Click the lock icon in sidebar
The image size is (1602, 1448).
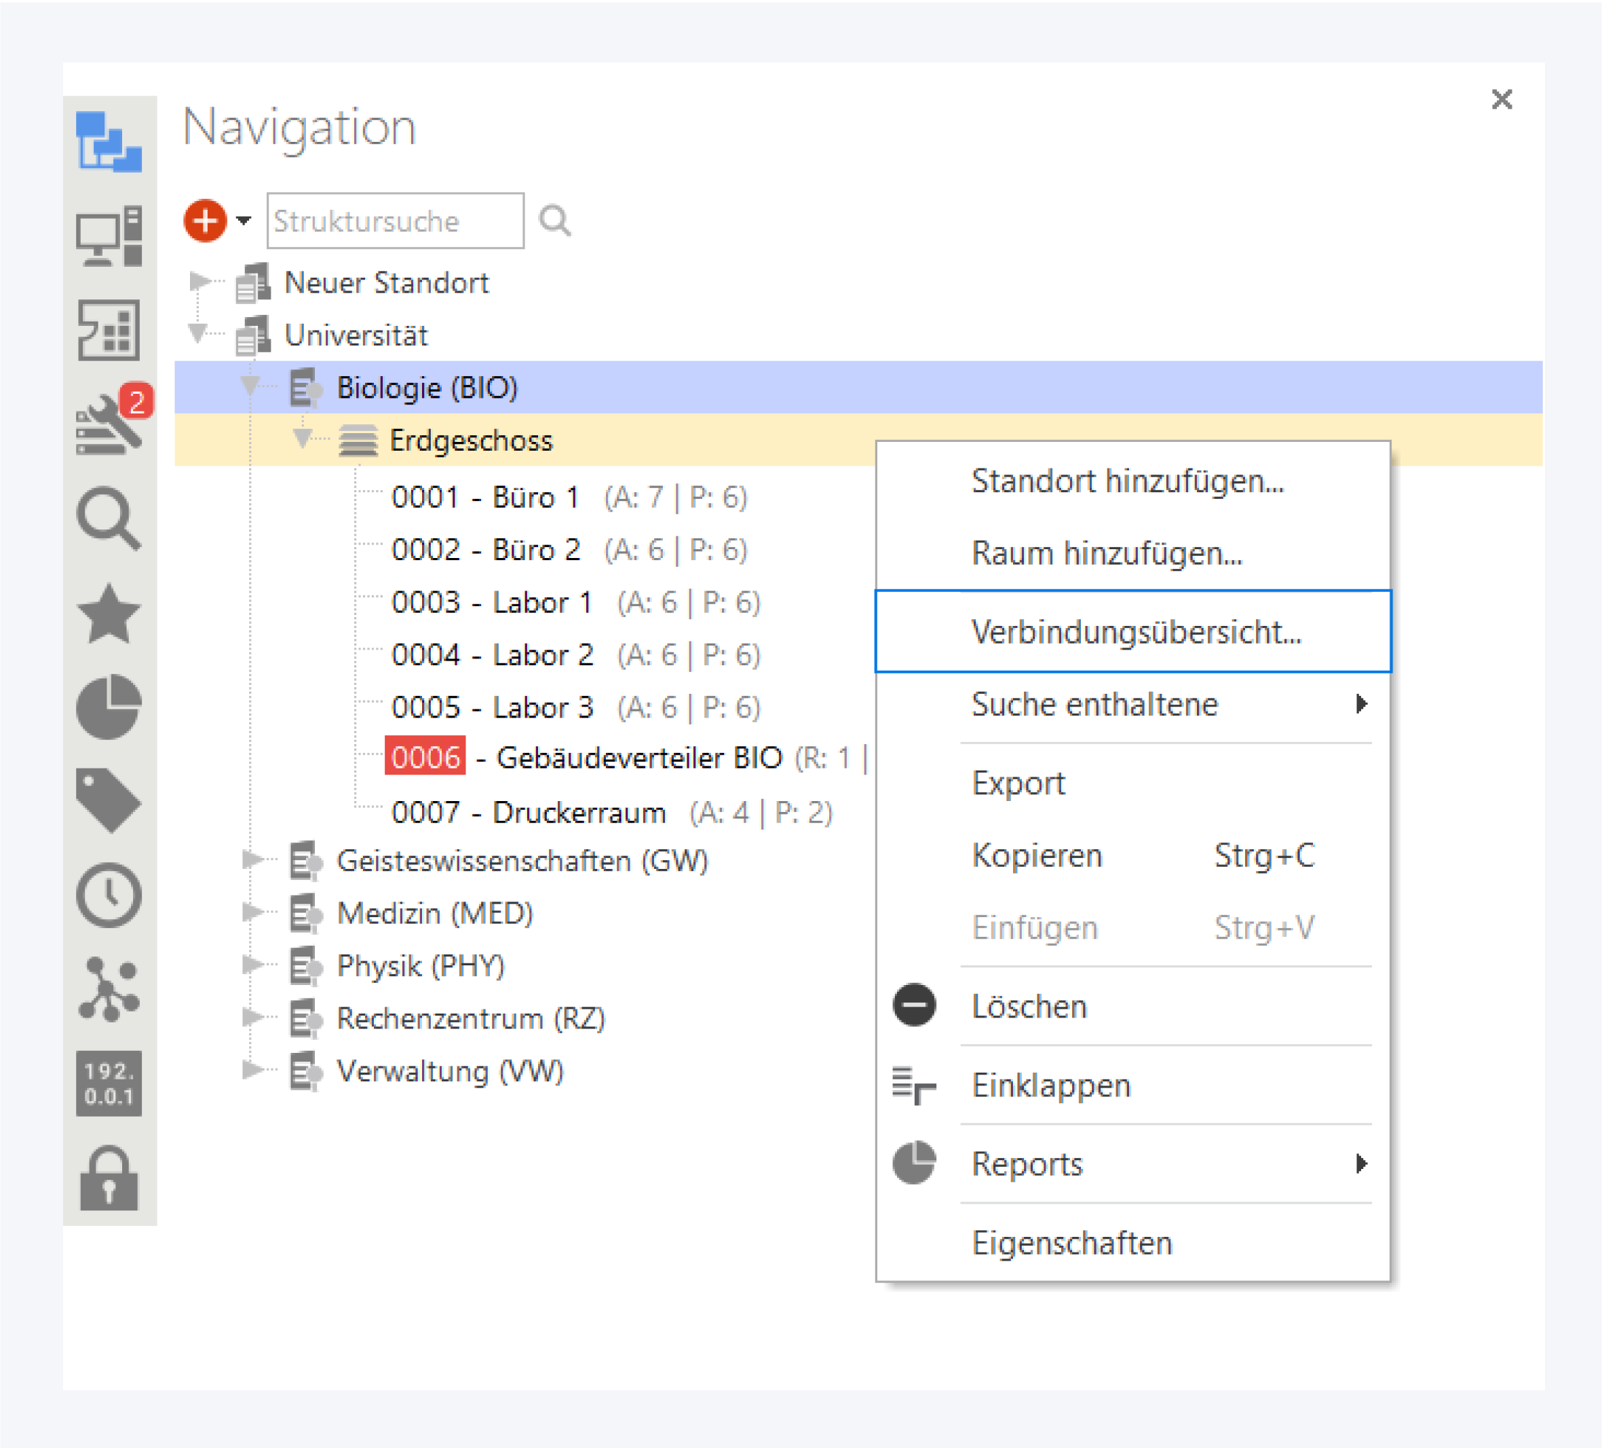coord(109,1178)
